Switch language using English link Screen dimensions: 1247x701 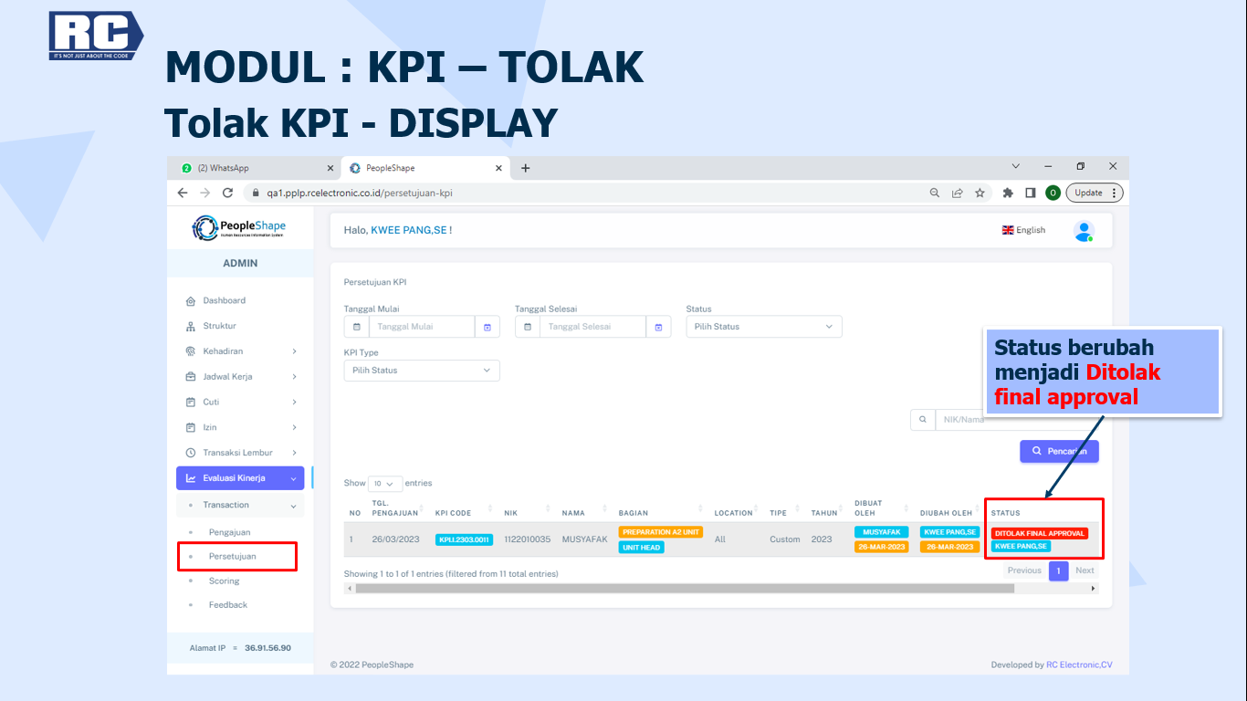click(x=1023, y=230)
